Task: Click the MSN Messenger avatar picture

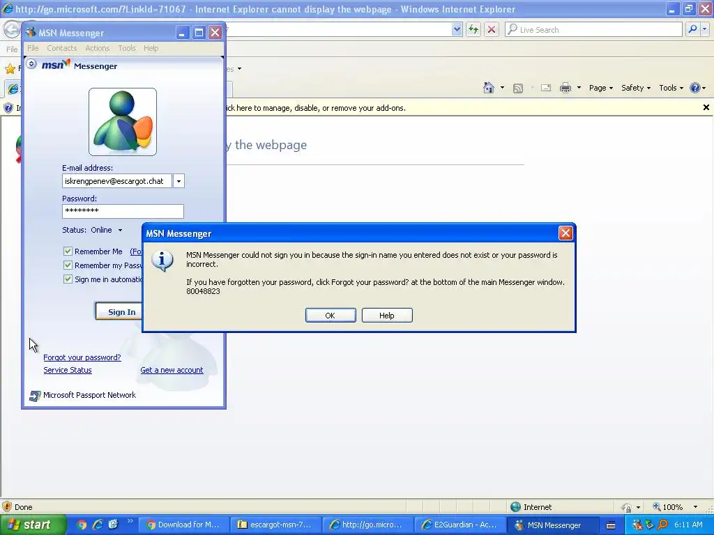Action: [x=123, y=122]
